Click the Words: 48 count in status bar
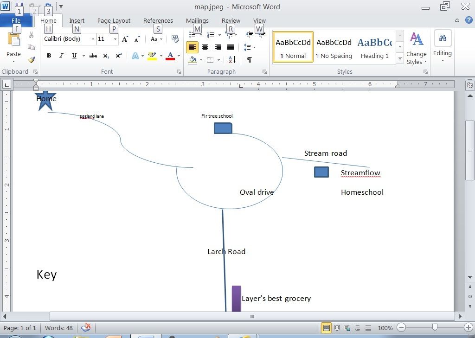 click(58, 328)
